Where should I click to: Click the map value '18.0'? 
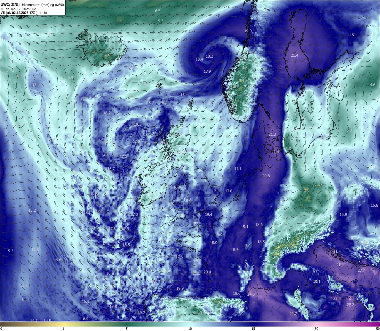[x=213, y=243]
